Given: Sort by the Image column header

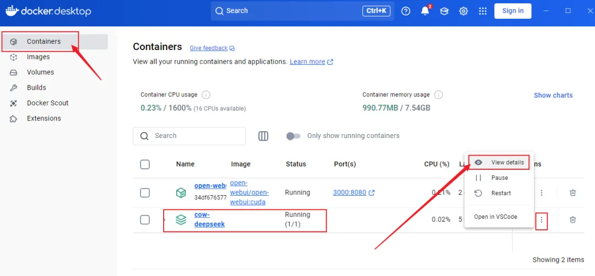Looking at the screenshot, I should click(241, 164).
